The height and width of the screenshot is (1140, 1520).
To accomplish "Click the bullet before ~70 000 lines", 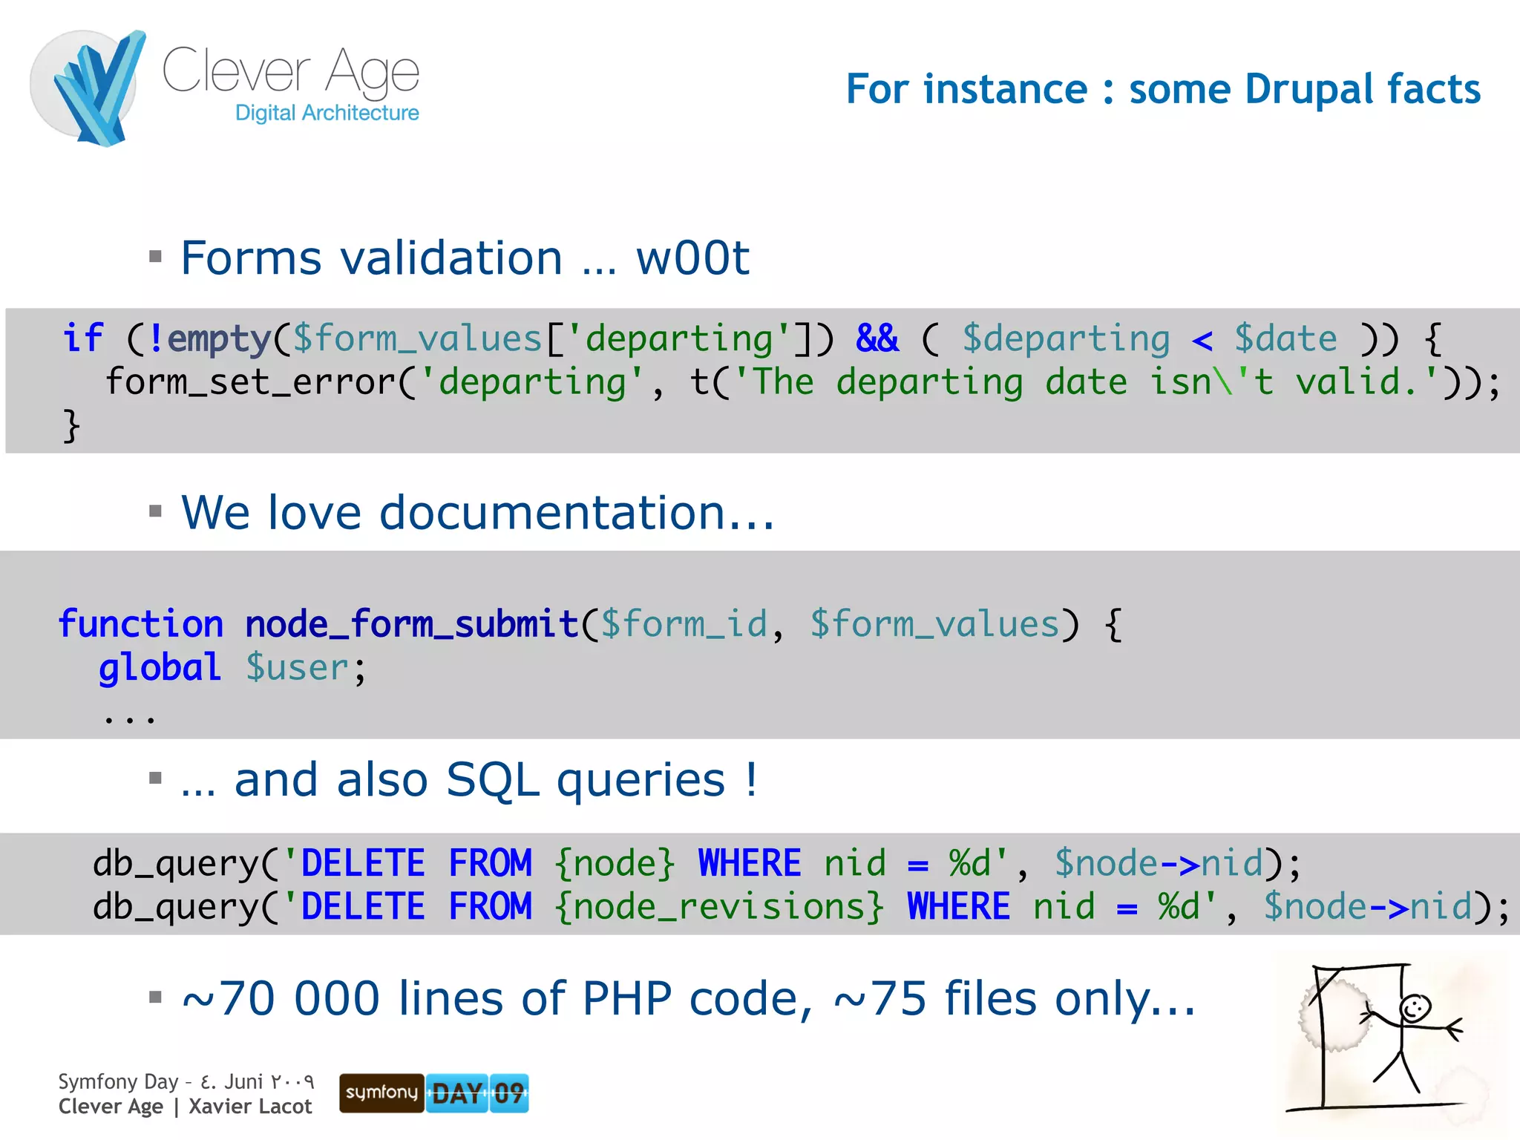I will click(155, 997).
